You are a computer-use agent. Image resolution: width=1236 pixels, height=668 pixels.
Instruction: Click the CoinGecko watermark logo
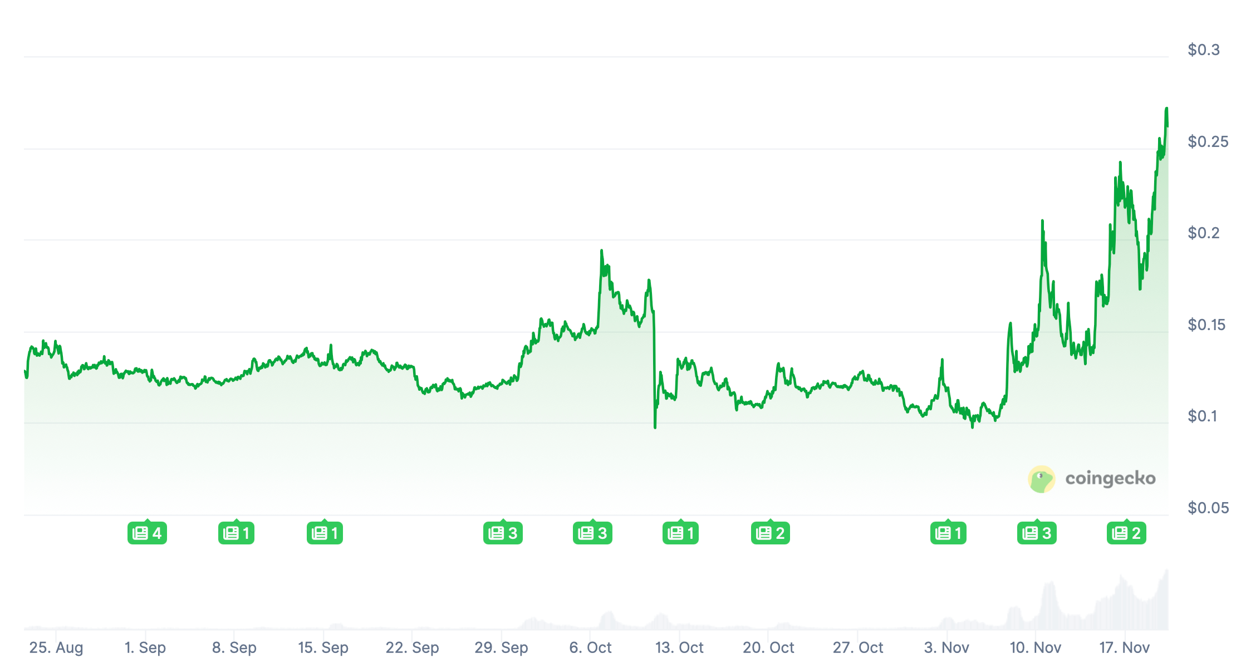(x=1092, y=479)
